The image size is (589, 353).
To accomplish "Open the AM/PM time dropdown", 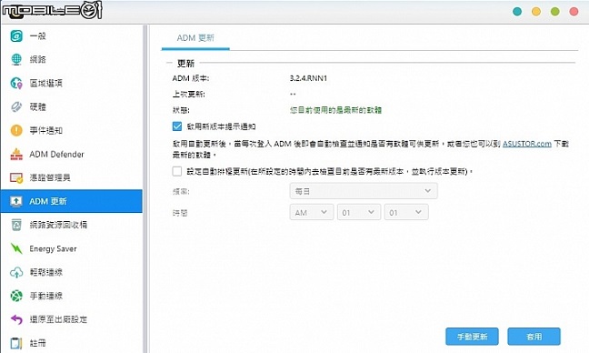I will [x=312, y=212].
